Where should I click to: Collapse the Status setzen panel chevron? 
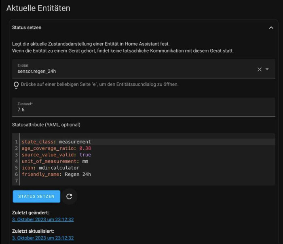click(x=271, y=28)
